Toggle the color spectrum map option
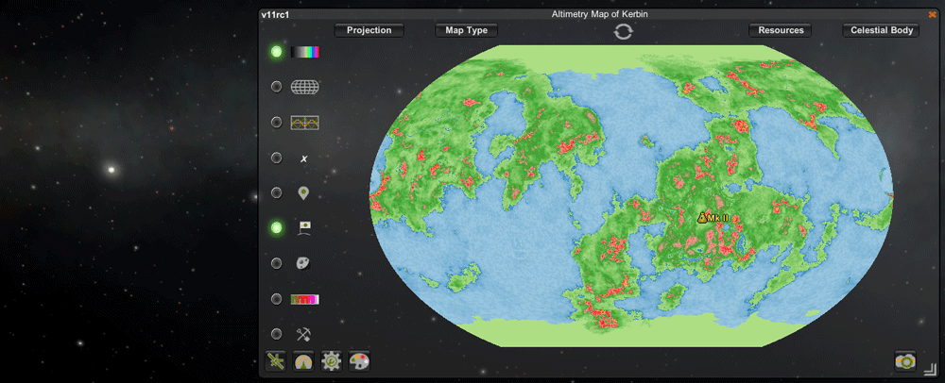The width and height of the screenshot is (945, 383). tap(277, 52)
